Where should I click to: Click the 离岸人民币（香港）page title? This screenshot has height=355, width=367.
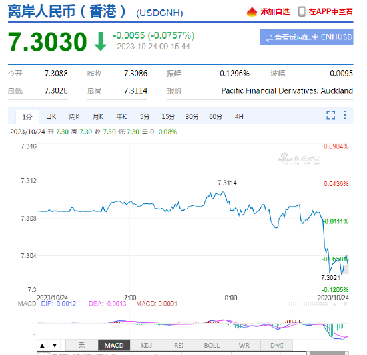click(x=67, y=11)
